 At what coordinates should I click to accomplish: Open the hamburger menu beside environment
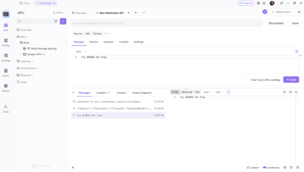click(299, 12)
